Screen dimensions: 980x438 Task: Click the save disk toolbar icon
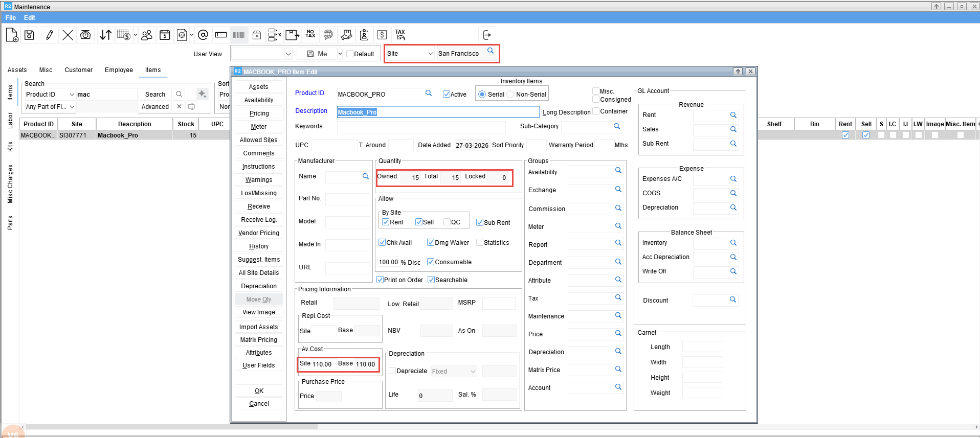tap(30, 35)
